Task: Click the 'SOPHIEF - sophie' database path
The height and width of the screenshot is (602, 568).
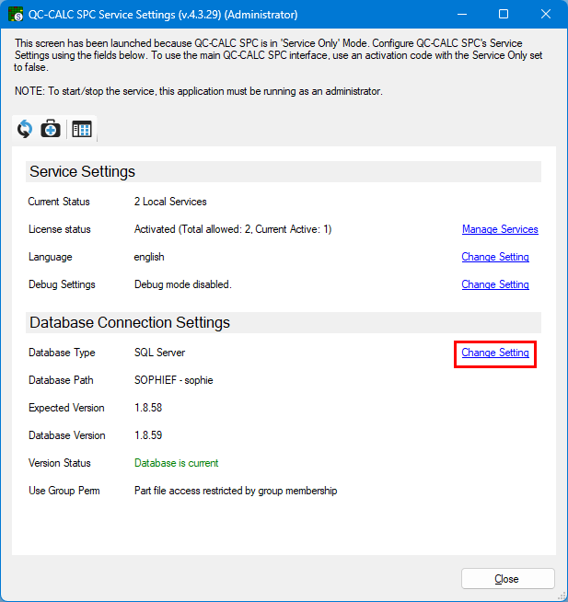Action: [x=174, y=380]
